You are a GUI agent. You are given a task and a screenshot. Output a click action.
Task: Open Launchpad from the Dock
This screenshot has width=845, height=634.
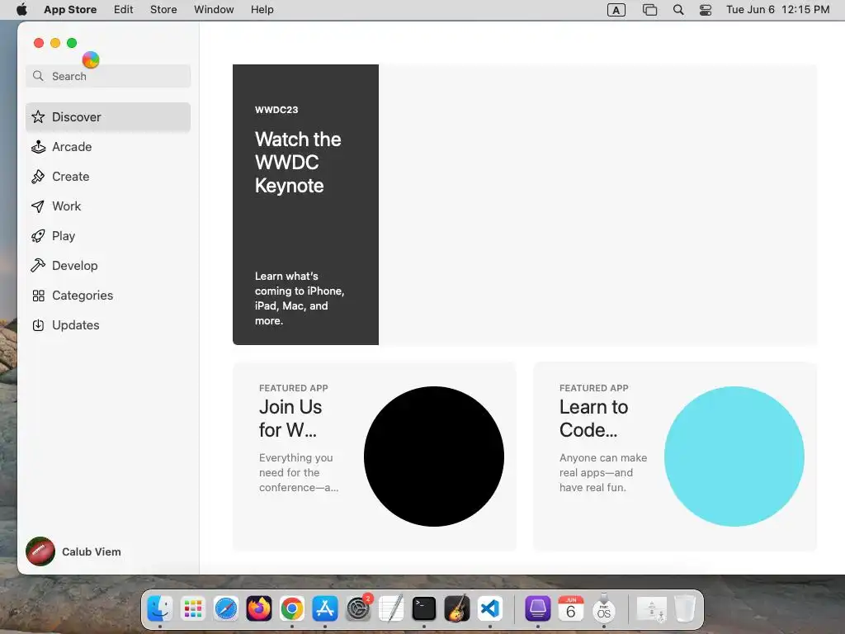(x=193, y=608)
